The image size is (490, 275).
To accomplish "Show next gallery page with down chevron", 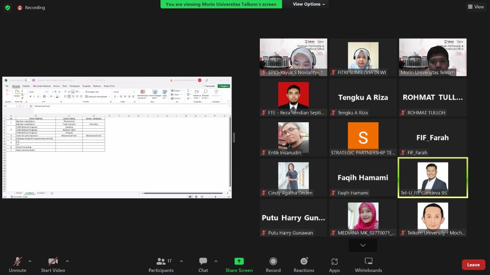I will (363, 245).
